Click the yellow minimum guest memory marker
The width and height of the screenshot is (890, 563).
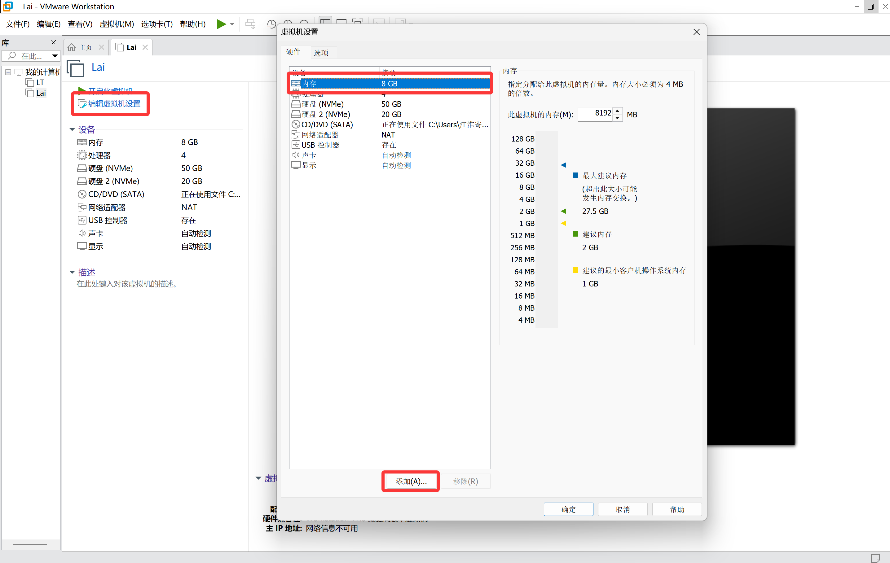[564, 223]
